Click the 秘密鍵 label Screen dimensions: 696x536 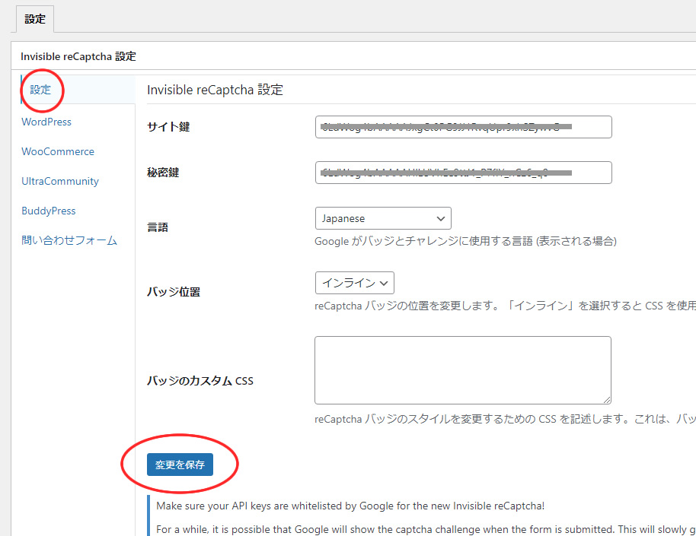[x=163, y=173]
